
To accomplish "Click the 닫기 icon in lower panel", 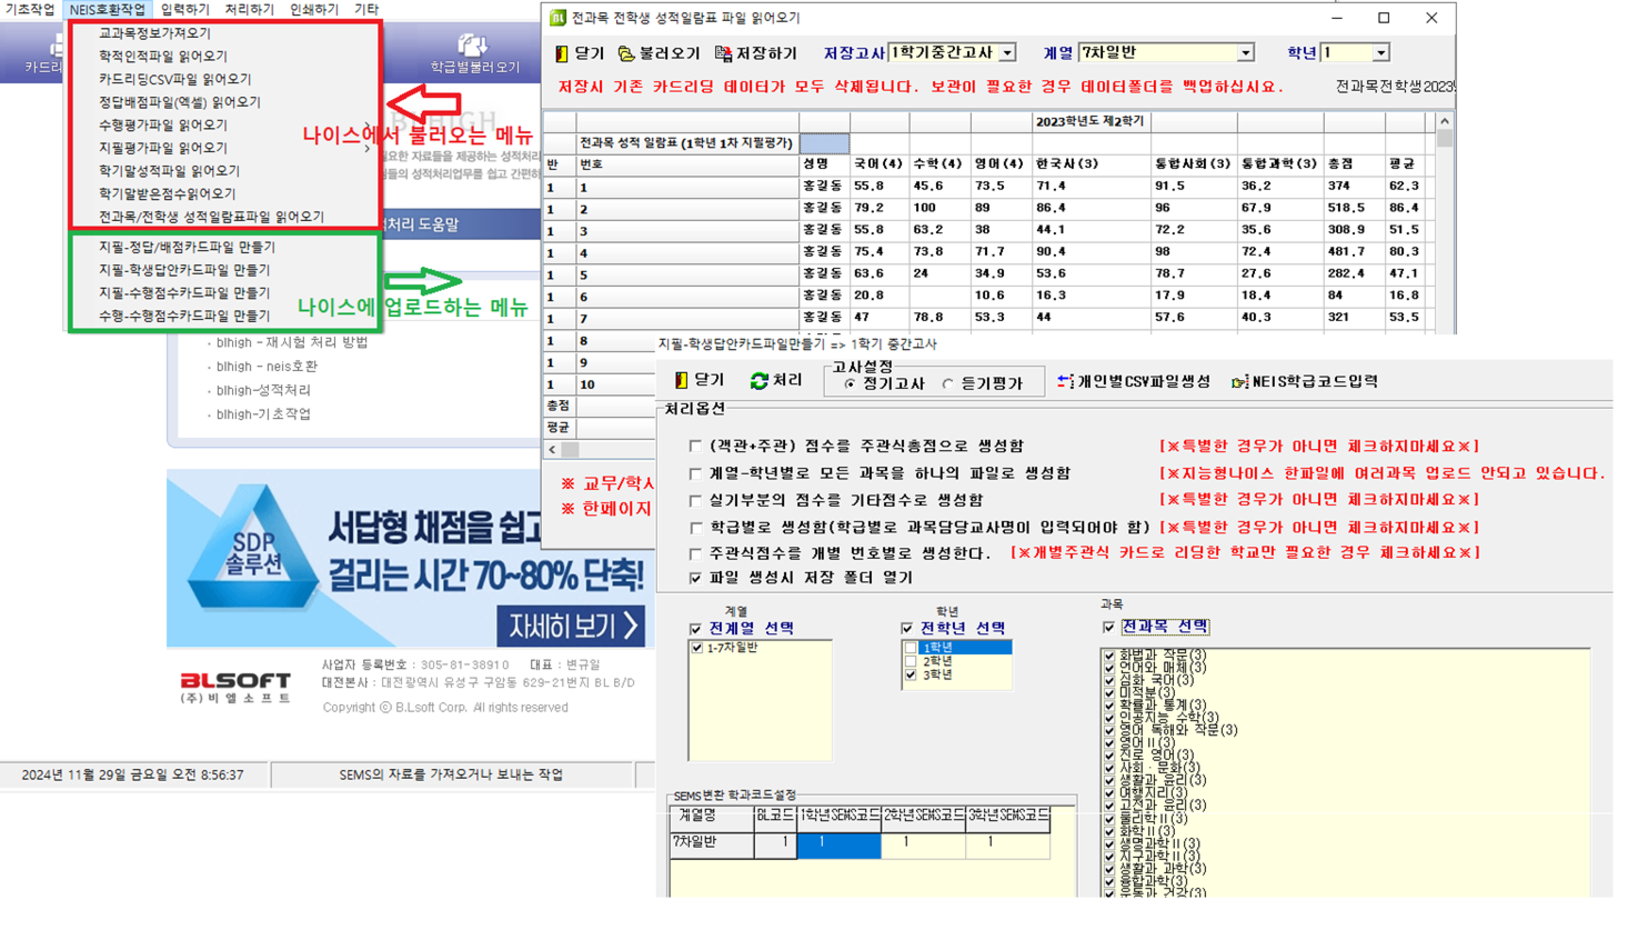I will pyautogui.click(x=681, y=381).
